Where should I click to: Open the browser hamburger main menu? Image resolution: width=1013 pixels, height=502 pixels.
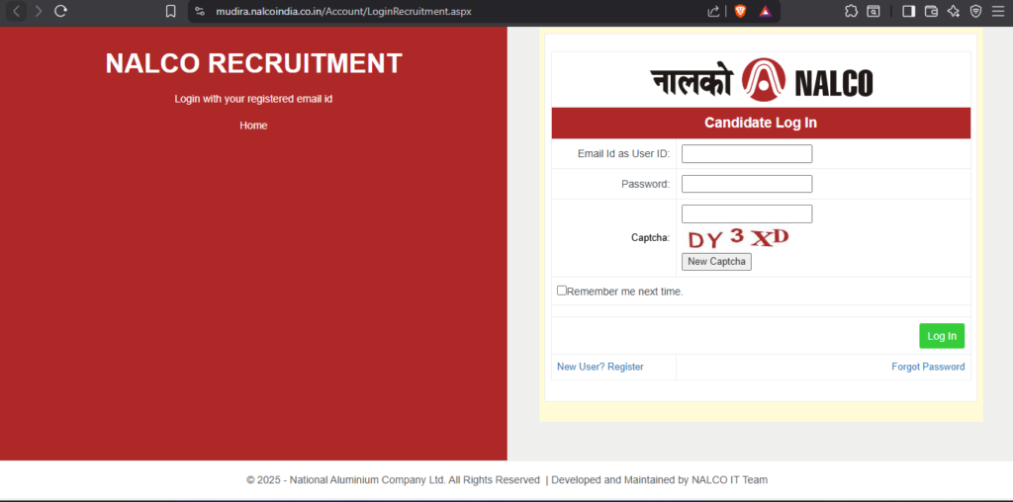pos(998,11)
